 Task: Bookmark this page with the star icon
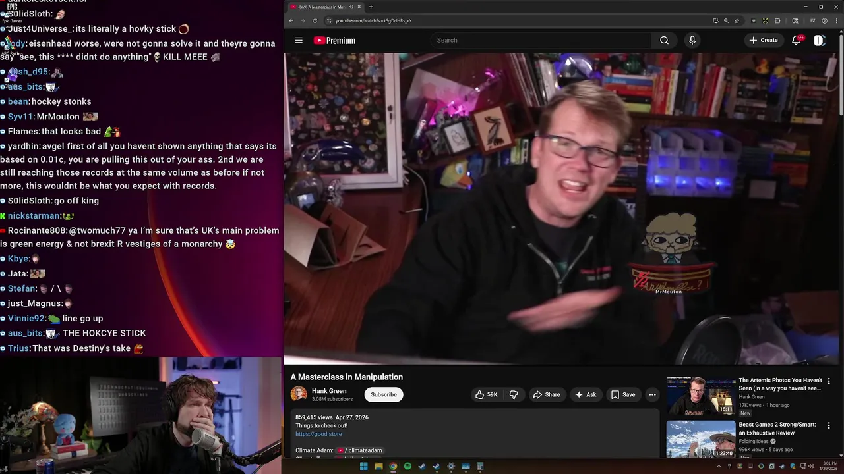(737, 20)
